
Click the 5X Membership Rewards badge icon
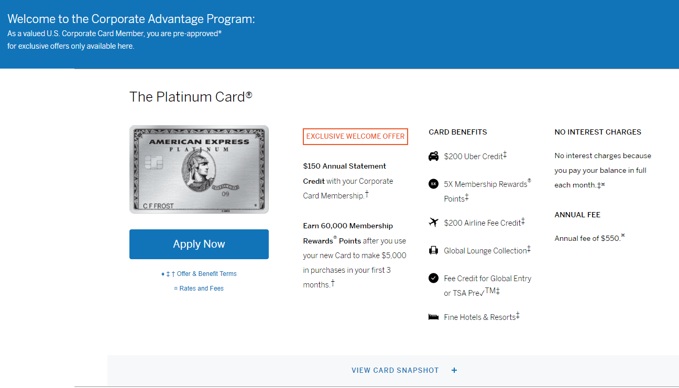[433, 184]
